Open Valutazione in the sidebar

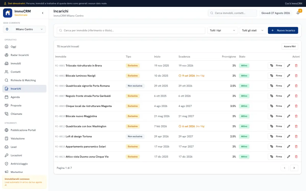point(24,139)
